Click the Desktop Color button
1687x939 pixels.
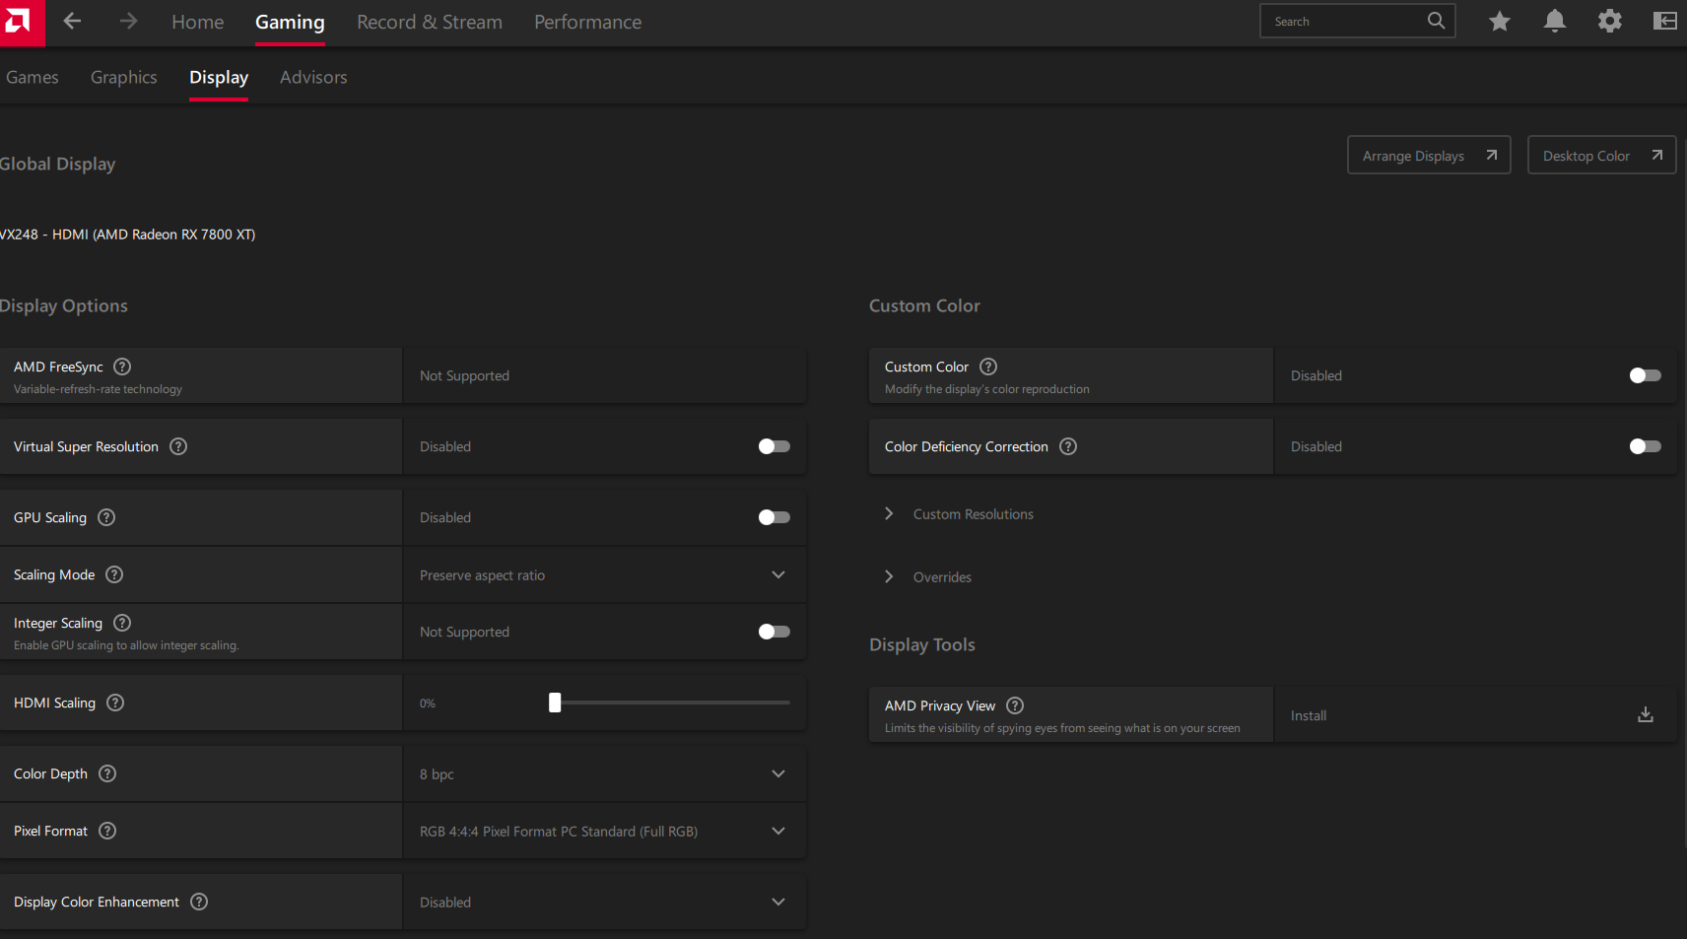coord(1600,156)
